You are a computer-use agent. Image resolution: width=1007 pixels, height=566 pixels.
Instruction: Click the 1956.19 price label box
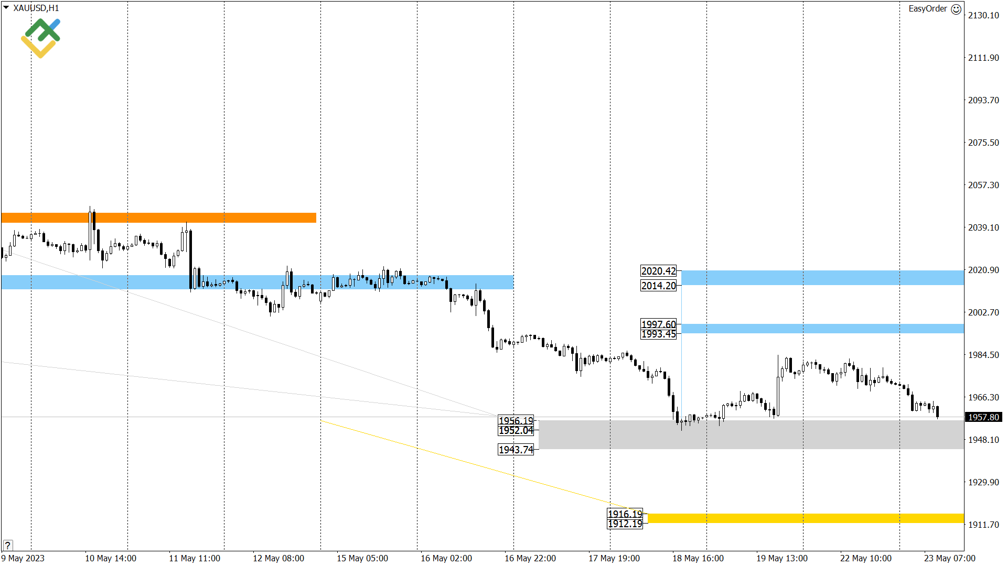(516, 420)
